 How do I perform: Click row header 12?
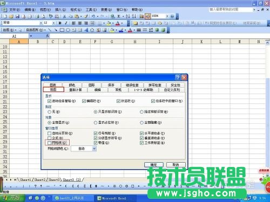tap(5, 57)
